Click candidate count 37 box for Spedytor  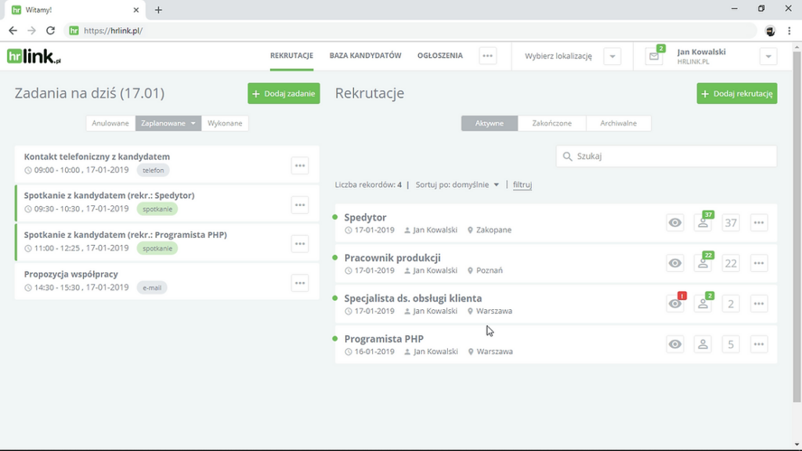731,222
